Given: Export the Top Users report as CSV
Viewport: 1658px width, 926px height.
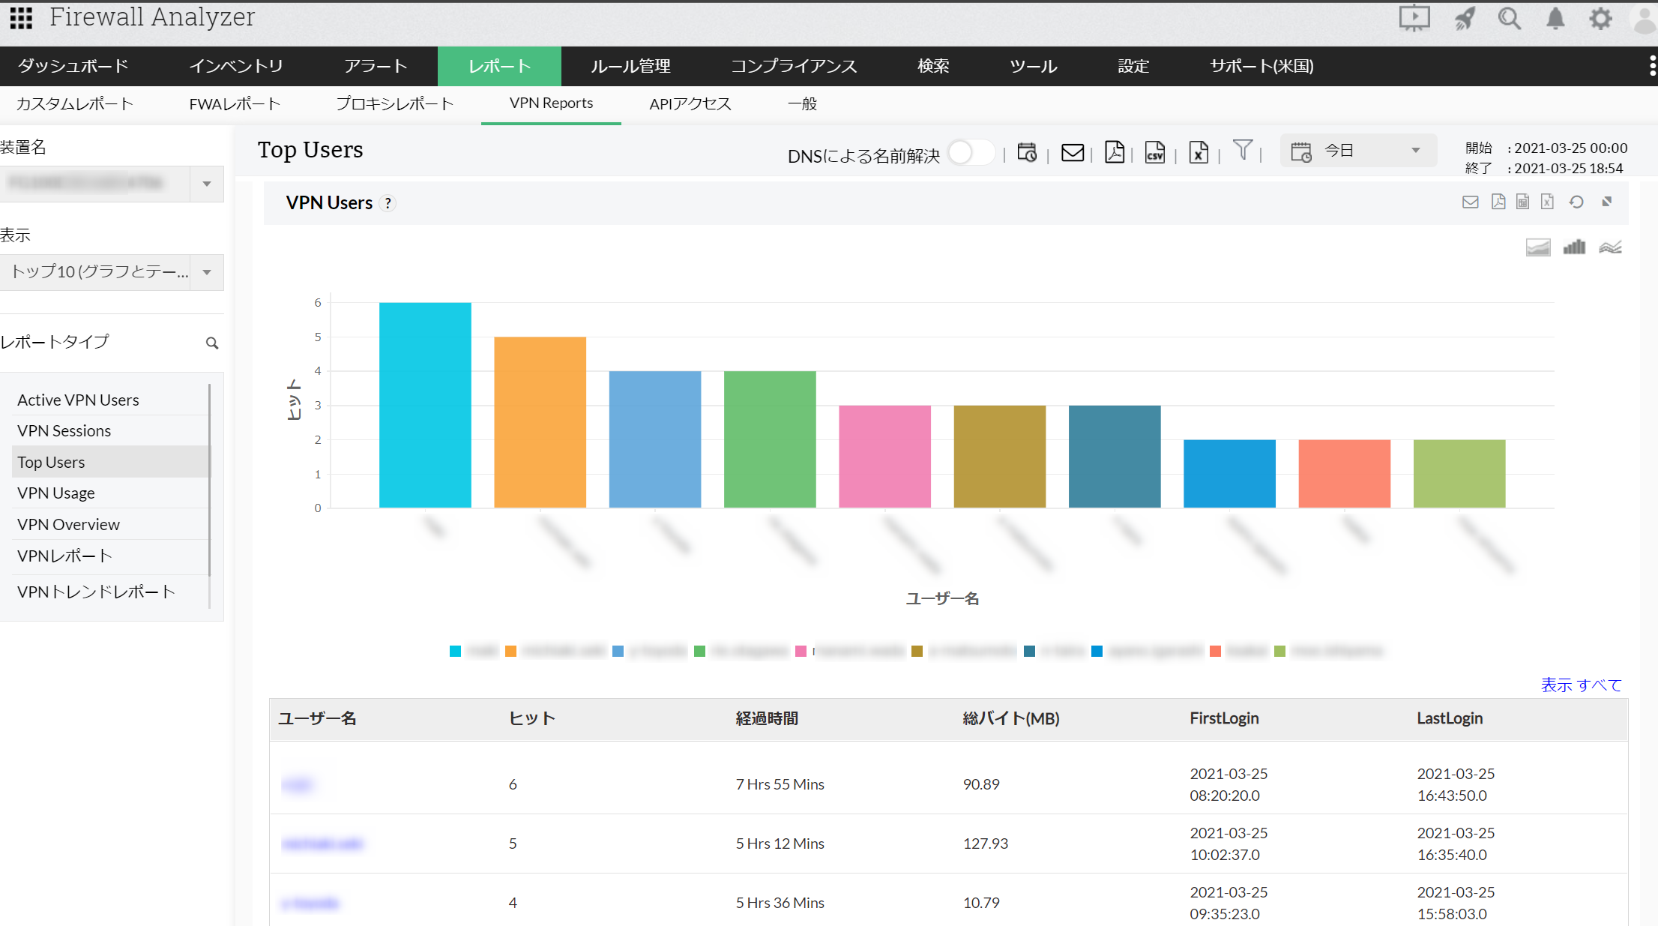Looking at the screenshot, I should (1154, 152).
